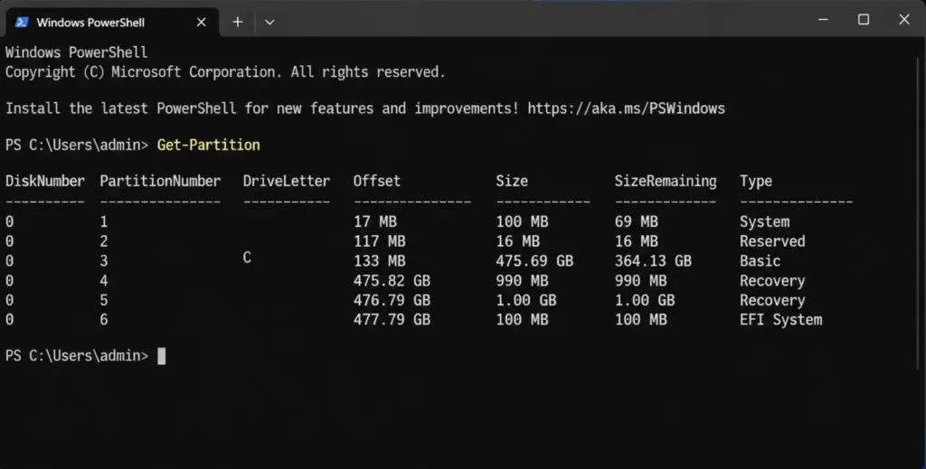Click the 17 MB offset value

pos(375,221)
